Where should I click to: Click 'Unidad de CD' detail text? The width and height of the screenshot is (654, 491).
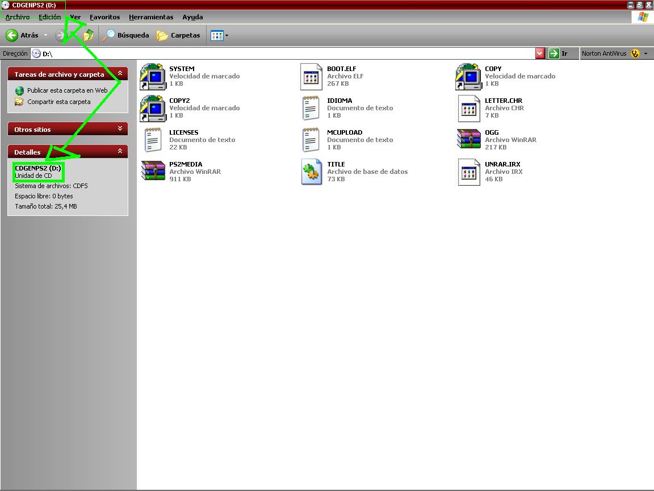33,176
